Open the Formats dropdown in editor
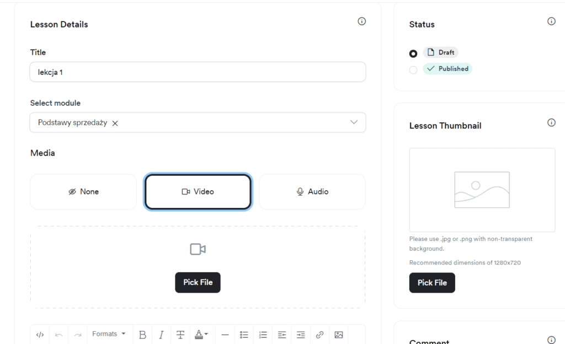The height and width of the screenshot is (344, 565). [109, 334]
